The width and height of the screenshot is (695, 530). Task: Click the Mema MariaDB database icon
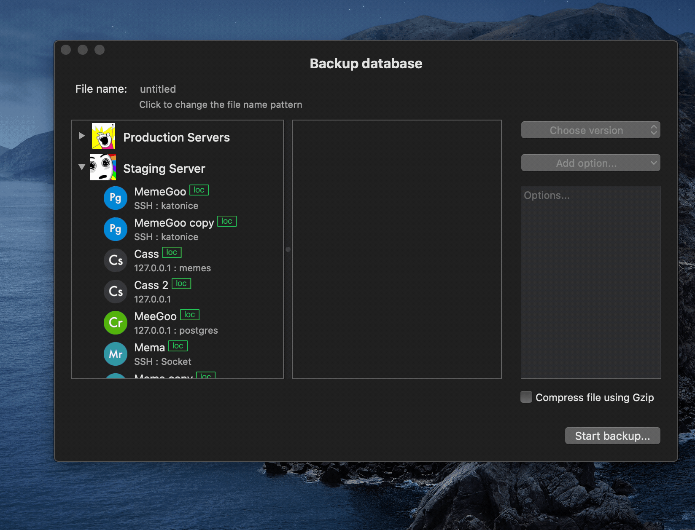115,353
